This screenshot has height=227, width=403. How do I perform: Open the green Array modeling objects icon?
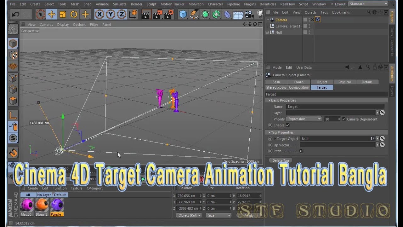pos(216,14)
